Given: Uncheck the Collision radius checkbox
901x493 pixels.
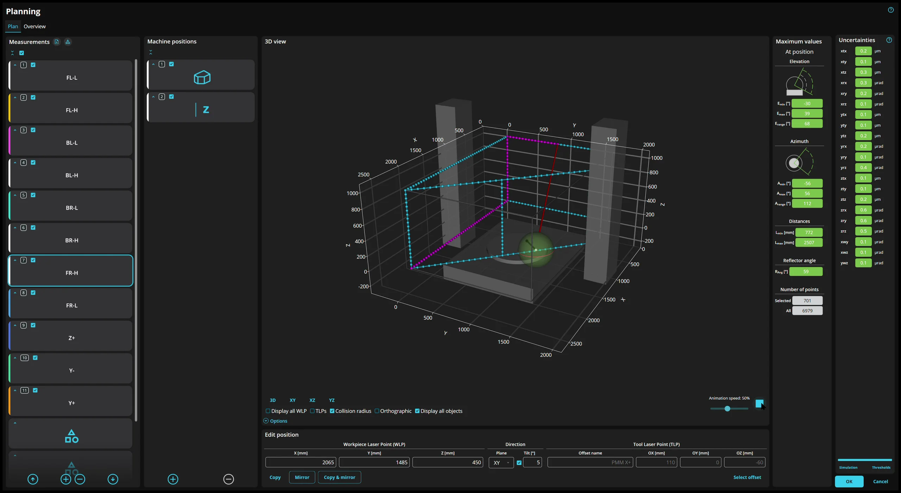Looking at the screenshot, I should (x=332, y=411).
